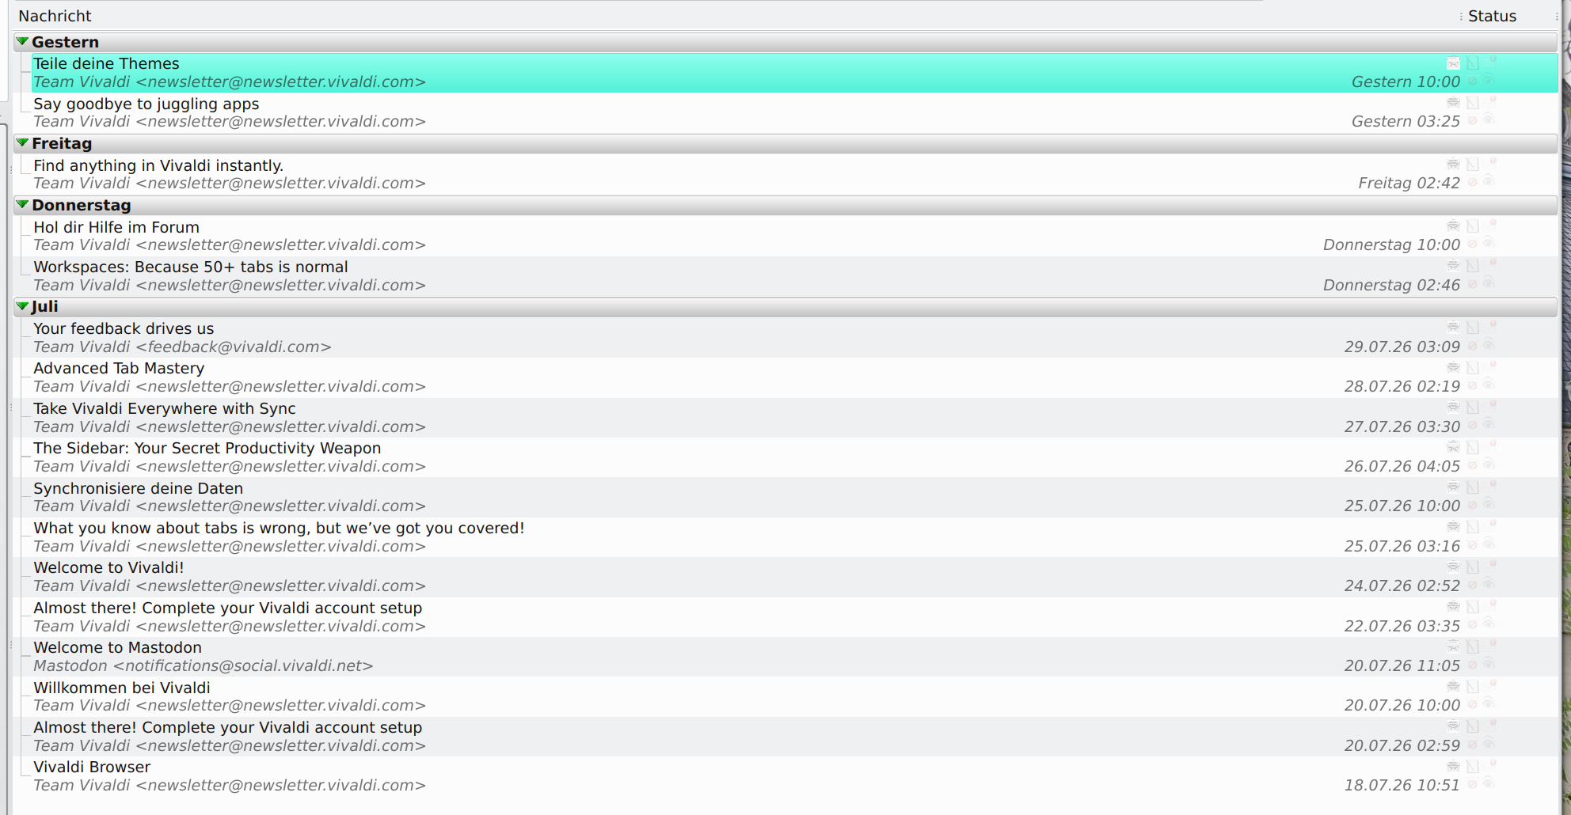Collapse the Juli message group

point(22,306)
